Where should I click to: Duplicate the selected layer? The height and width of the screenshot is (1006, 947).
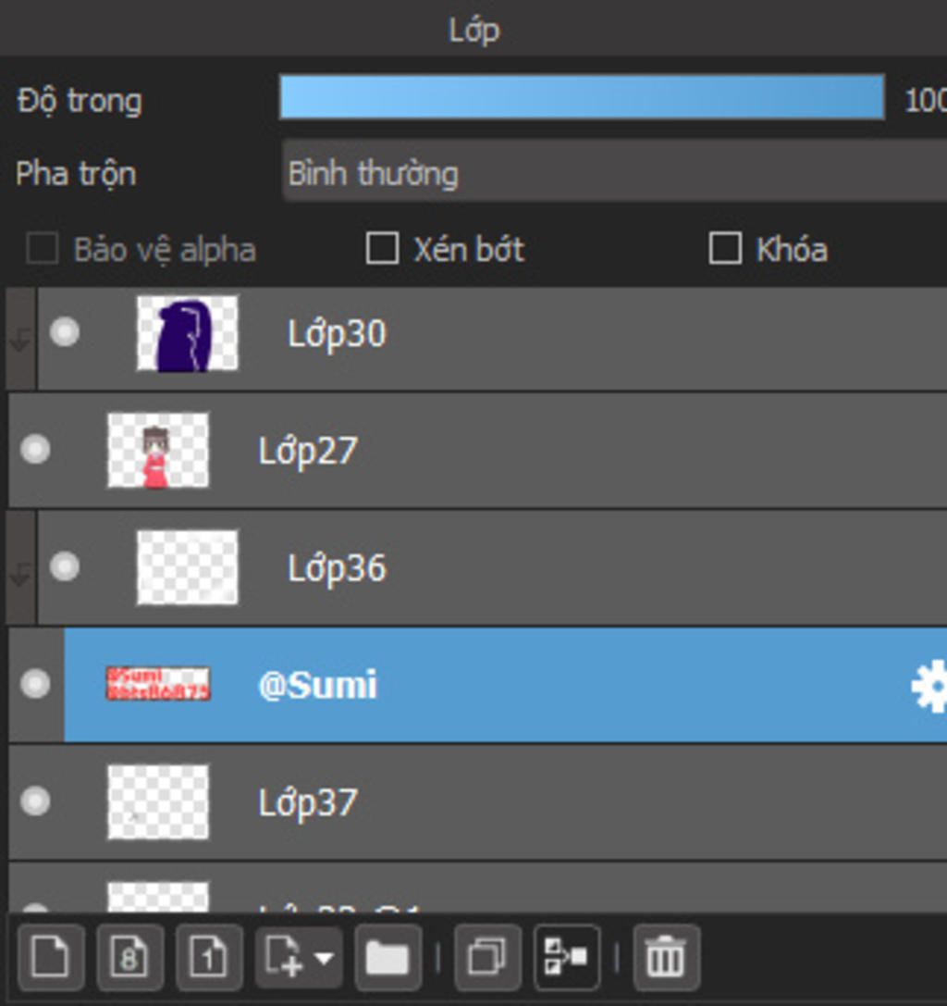pyautogui.click(x=487, y=958)
